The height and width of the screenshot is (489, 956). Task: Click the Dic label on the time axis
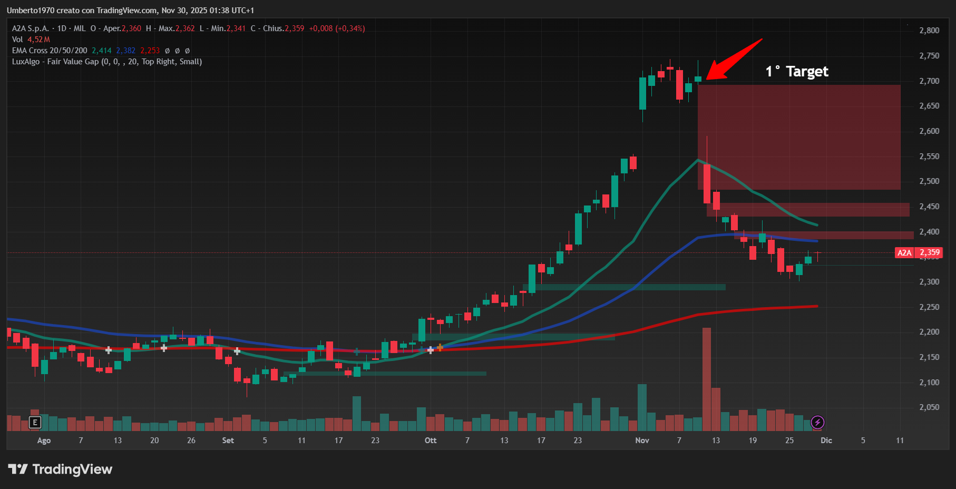pyautogui.click(x=826, y=441)
